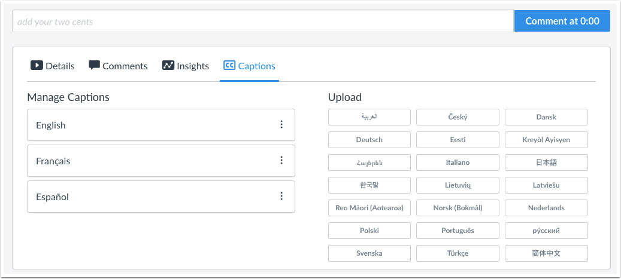Image resolution: width=621 pixels, height=279 pixels.
Task: Click the Details play icon
Action: point(37,66)
